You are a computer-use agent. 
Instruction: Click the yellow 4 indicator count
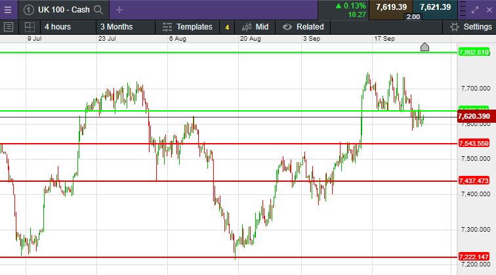(x=227, y=28)
